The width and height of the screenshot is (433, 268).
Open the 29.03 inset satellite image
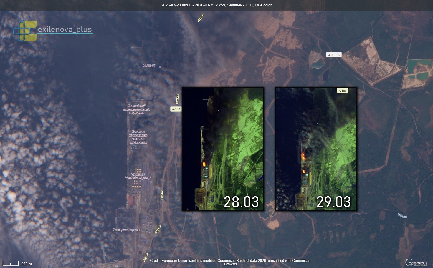[x=316, y=149]
